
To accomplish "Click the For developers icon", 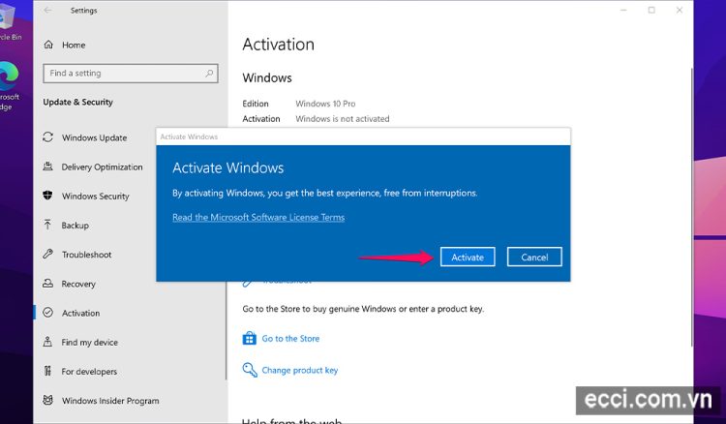I will click(x=47, y=371).
